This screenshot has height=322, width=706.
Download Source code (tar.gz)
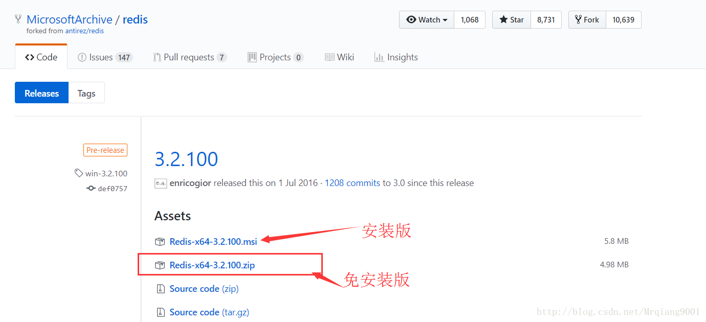coord(209,312)
